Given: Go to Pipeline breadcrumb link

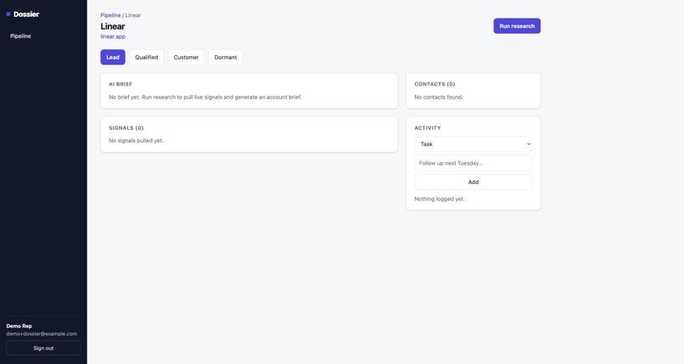Looking at the screenshot, I should [110, 15].
